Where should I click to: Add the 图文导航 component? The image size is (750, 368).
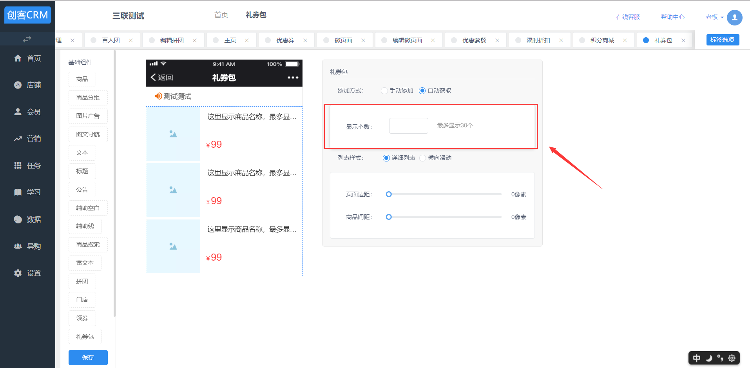(x=88, y=134)
